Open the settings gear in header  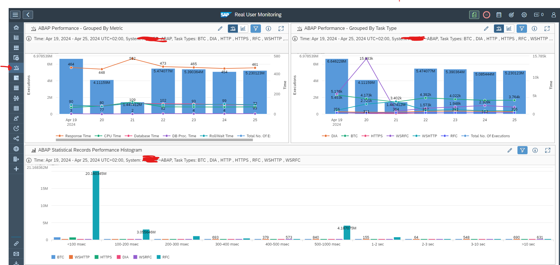pos(524,15)
